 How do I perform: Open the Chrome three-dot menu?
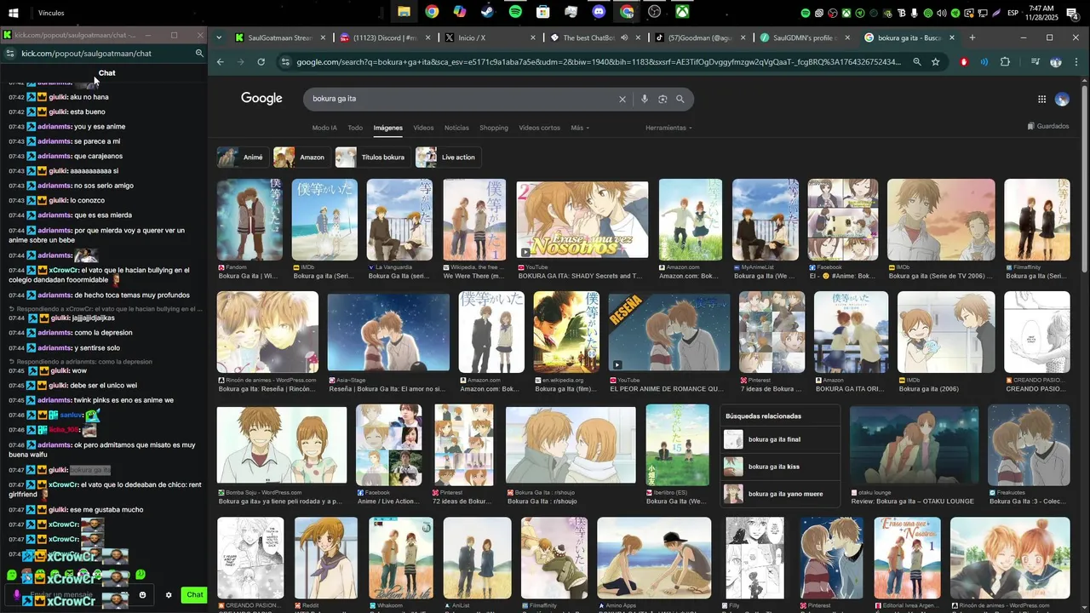click(1076, 62)
